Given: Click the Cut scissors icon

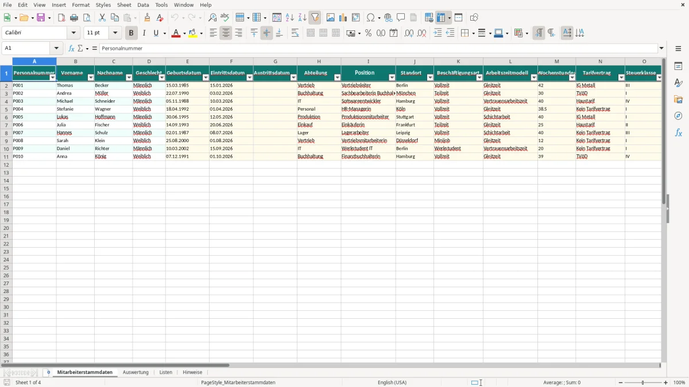Looking at the screenshot, I should (102, 18).
